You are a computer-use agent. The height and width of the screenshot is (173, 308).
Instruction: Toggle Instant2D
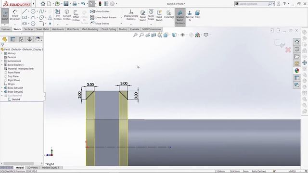pos(169,15)
